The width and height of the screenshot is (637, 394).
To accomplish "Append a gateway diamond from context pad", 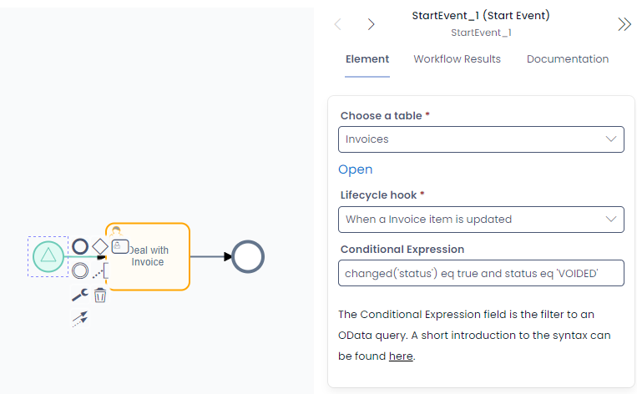I will click(x=100, y=246).
